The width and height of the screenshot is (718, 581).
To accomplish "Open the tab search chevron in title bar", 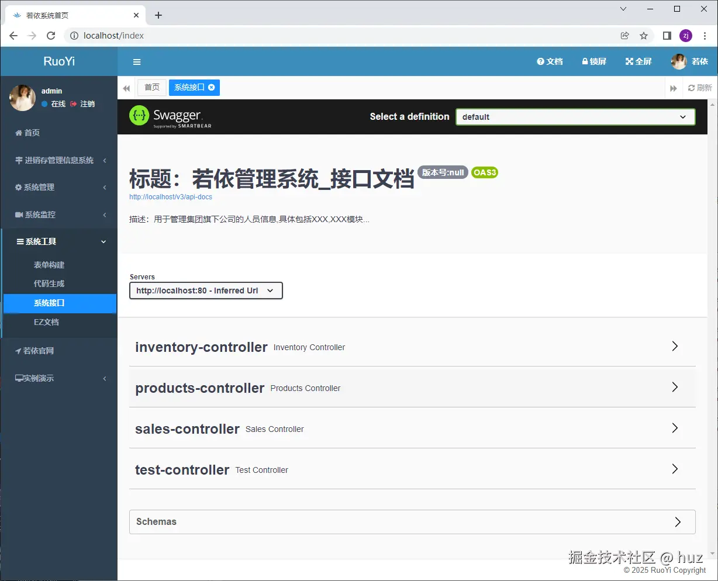I will (x=623, y=9).
